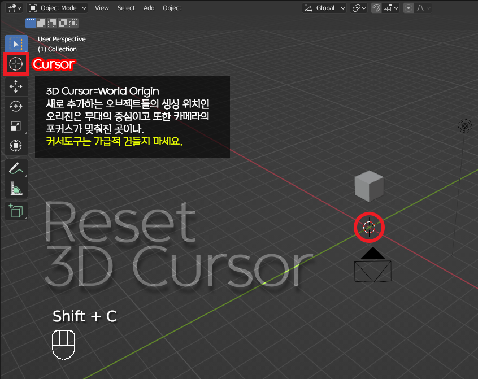Open the editor type dropdown

(x=14, y=8)
